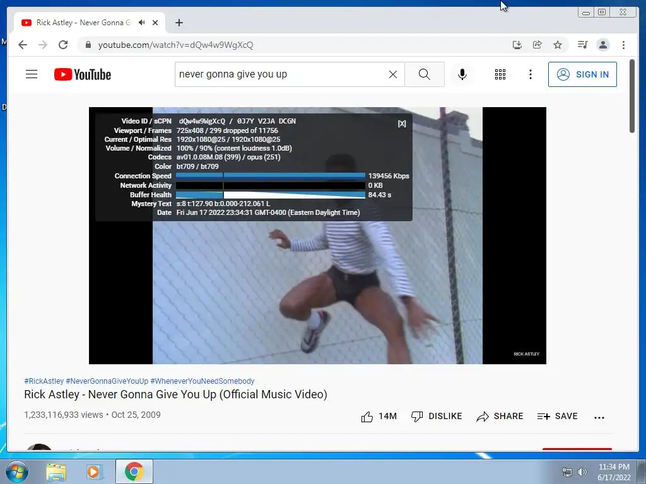Click the SIGN IN button
Image resolution: width=646 pixels, height=484 pixels.
click(x=582, y=74)
